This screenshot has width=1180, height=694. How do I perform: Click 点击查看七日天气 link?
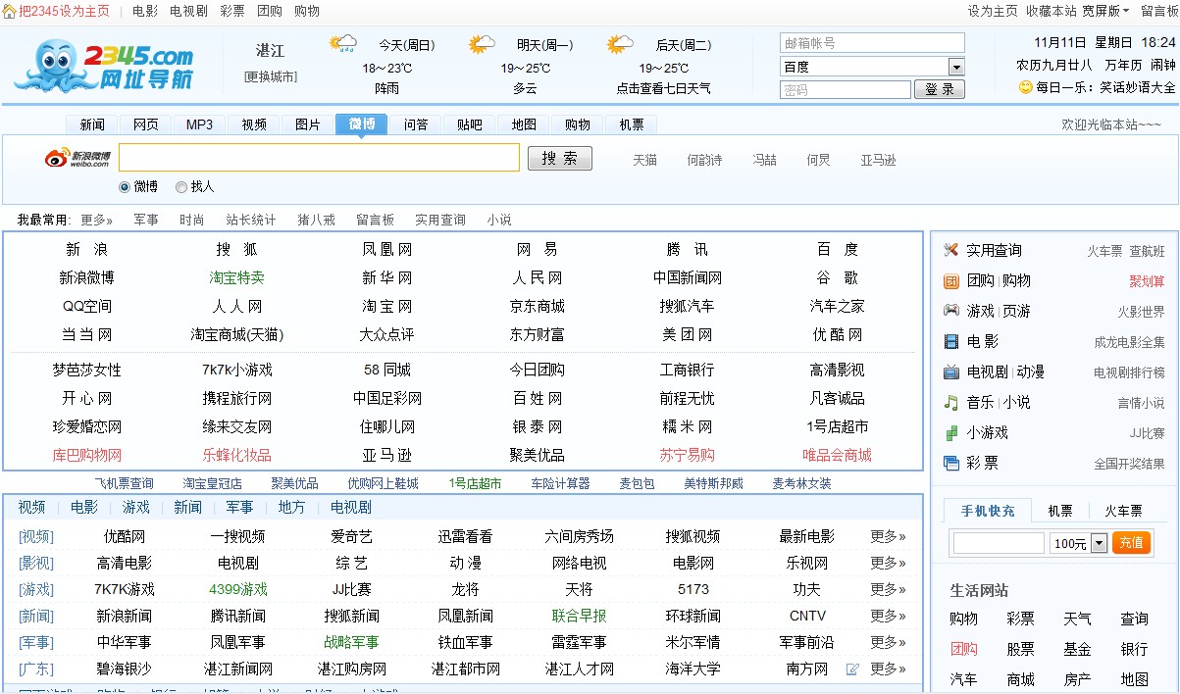663,87
